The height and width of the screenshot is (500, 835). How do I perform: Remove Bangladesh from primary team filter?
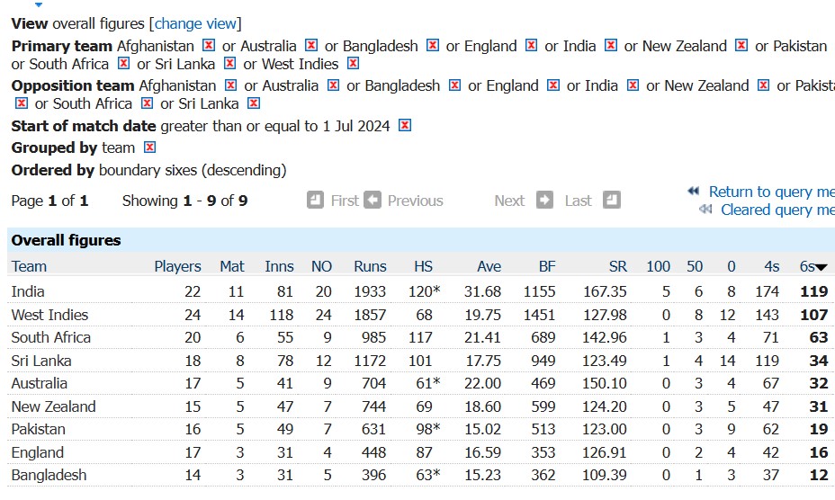pyautogui.click(x=433, y=46)
